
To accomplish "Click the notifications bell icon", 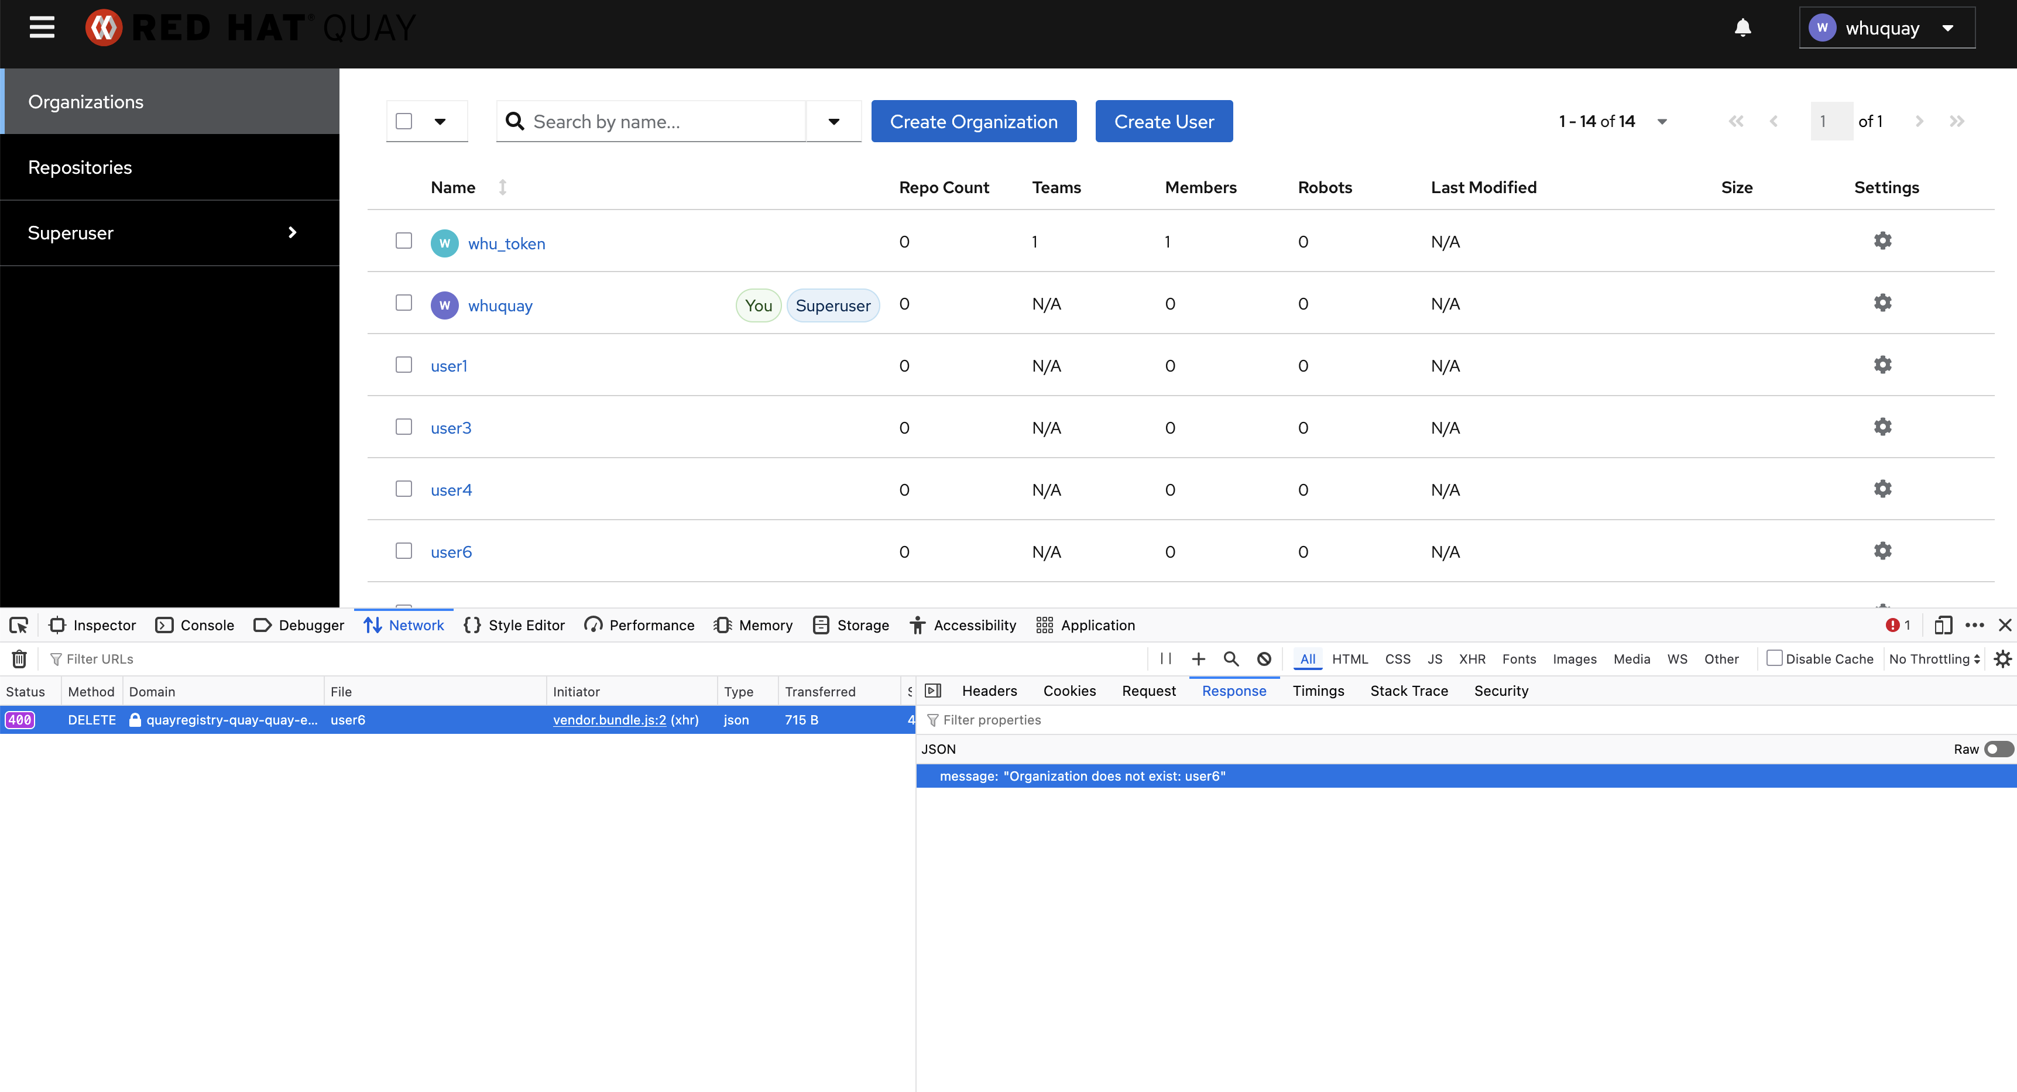I will (x=1742, y=28).
